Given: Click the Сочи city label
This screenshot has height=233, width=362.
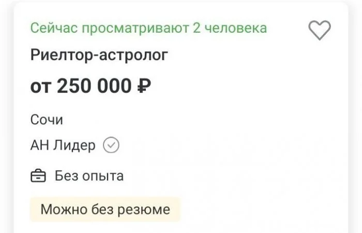Looking at the screenshot, I should click(47, 120).
